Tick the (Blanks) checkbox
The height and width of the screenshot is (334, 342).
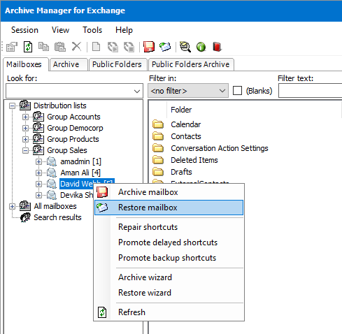(237, 91)
